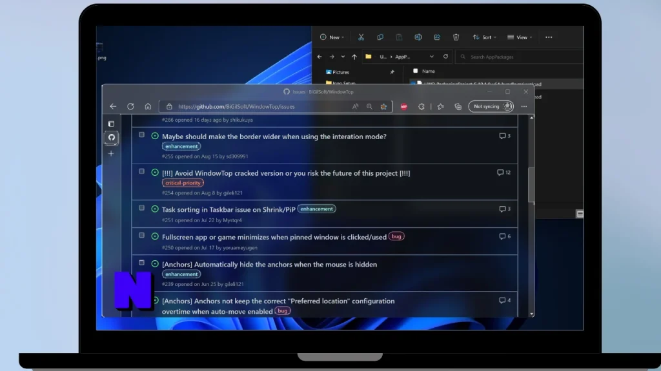Click the critical-priority label
The width and height of the screenshot is (661, 371).
pyautogui.click(x=183, y=183)
